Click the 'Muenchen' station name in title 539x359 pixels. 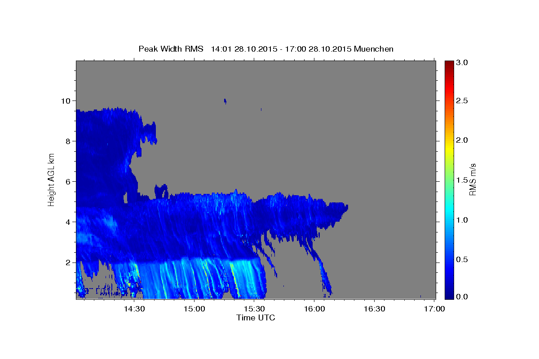pyautogui.click(x=374, y=49)
